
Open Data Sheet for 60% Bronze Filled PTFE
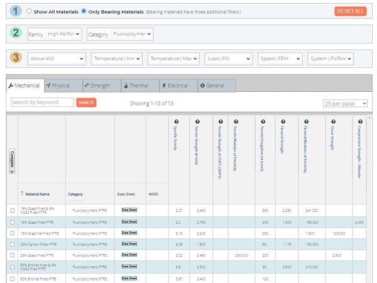coord(129,278)
